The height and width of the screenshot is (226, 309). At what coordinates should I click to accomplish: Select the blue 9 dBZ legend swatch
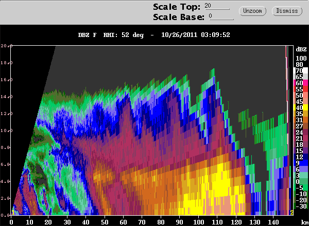point(301,163)
